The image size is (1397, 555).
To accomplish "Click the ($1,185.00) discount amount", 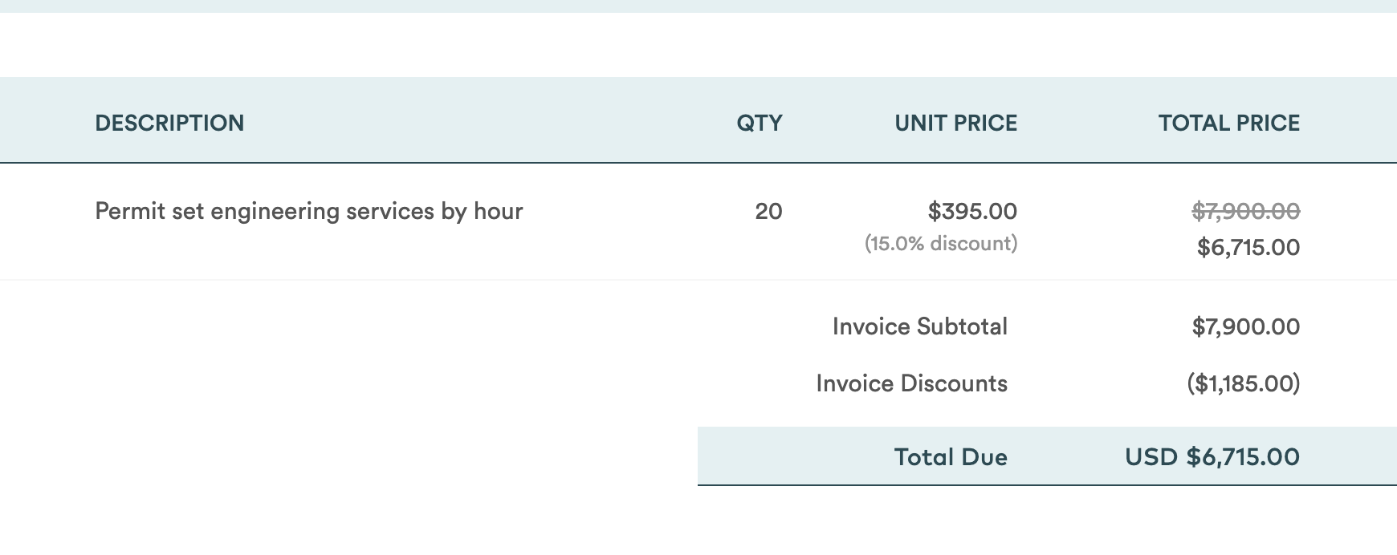I will (1244, 383).
